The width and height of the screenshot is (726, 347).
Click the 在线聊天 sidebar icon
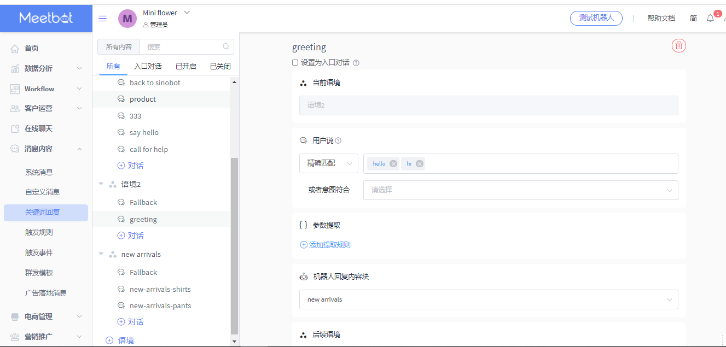15,128
